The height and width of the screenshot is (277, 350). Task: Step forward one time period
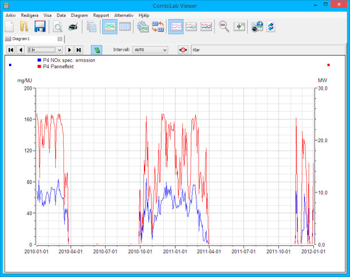(69, 50)
